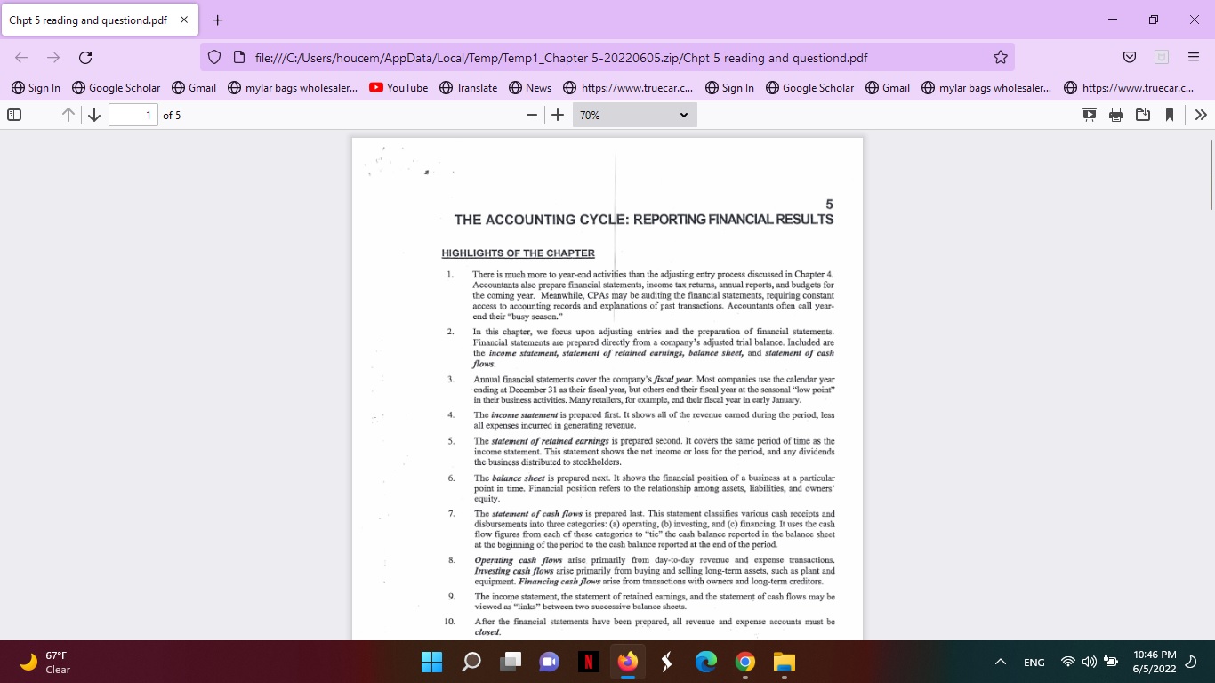Toggle the PDF sidebar panel

[14, 115]
